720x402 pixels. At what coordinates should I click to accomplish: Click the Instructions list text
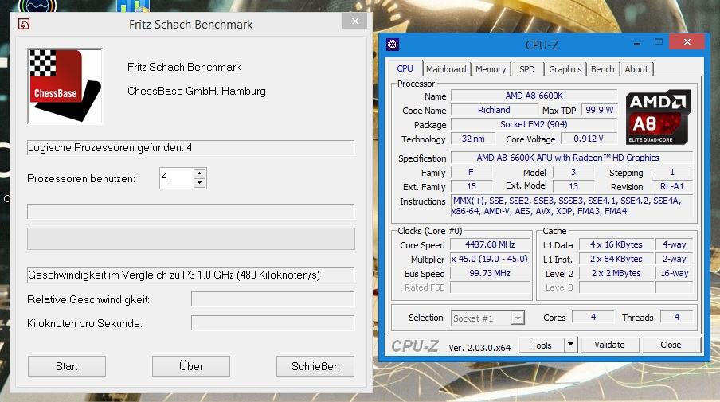(x=572, y=206)
